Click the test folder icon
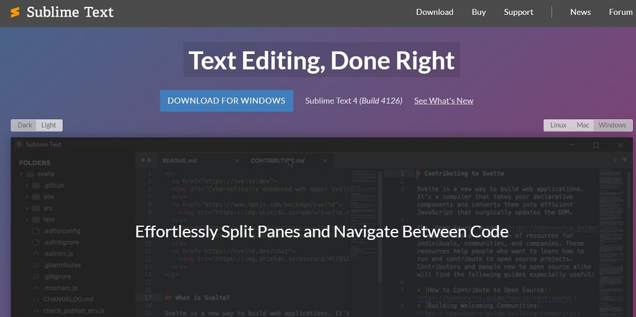The height and width of the screenshot is (317, 636). [x=35, y=219]
